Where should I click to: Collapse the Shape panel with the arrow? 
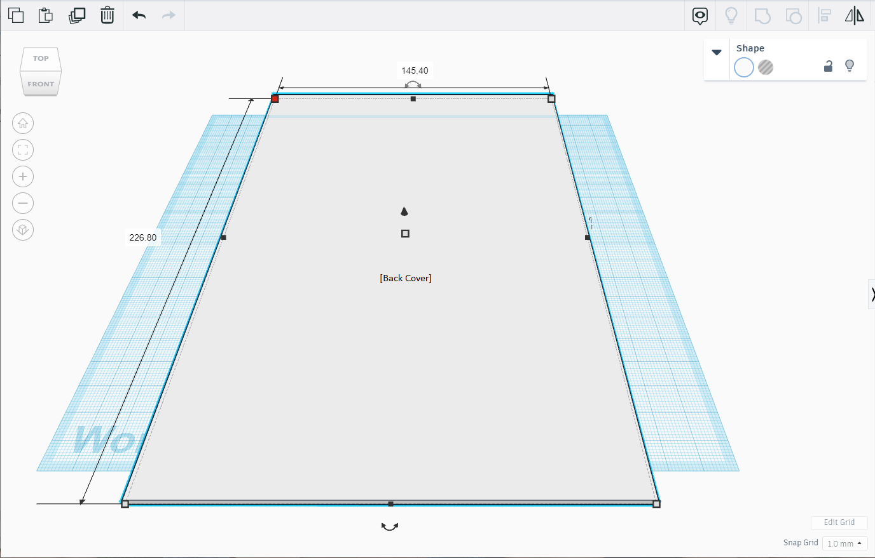coord(717,53)
